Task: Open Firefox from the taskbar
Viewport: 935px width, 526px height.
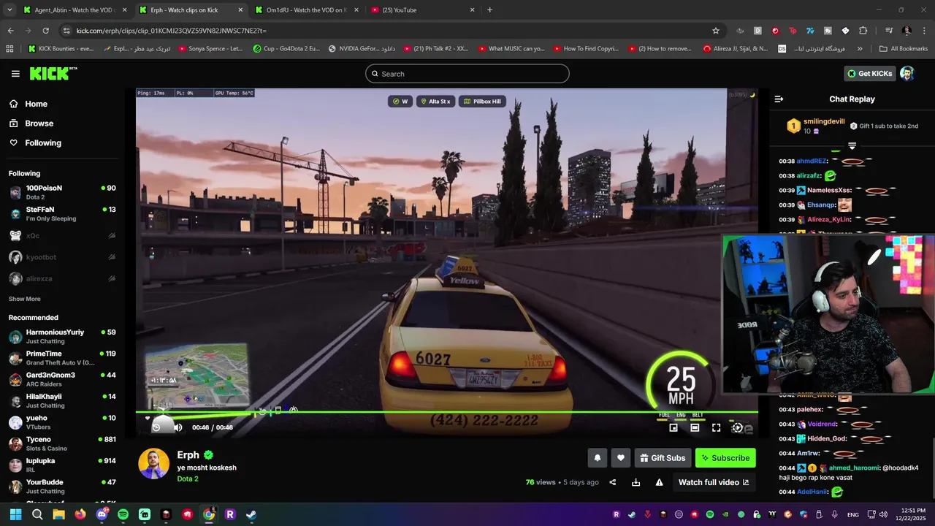Action: [x=80, y=514]
